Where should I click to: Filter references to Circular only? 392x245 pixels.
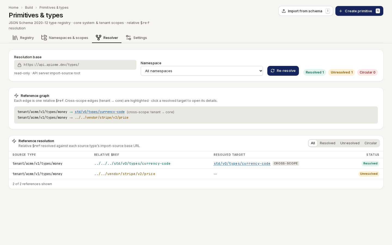(x=370, y=143)
